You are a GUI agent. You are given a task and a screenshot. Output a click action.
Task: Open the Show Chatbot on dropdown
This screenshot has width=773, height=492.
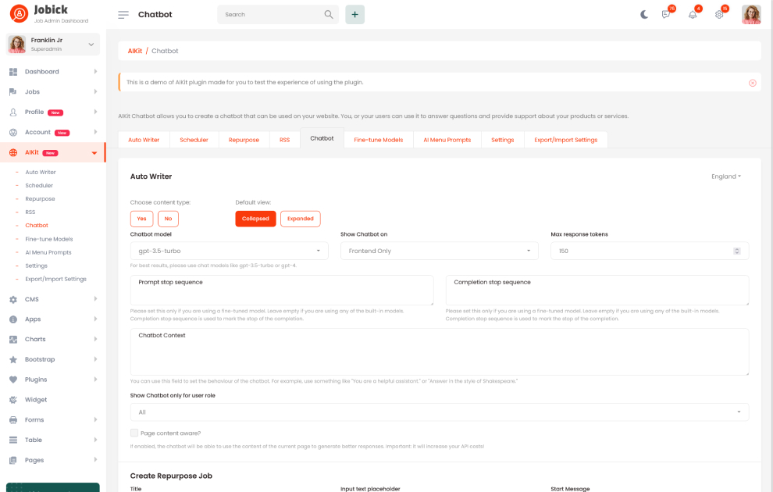pos(439,251)
